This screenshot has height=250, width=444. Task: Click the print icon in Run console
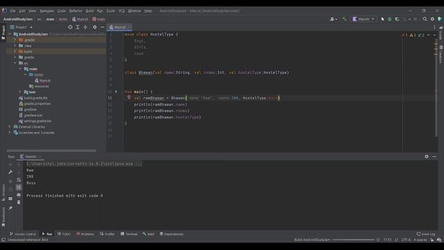[x=19, y=195]
